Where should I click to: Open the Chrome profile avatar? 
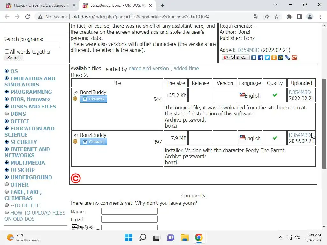[310, 17]
